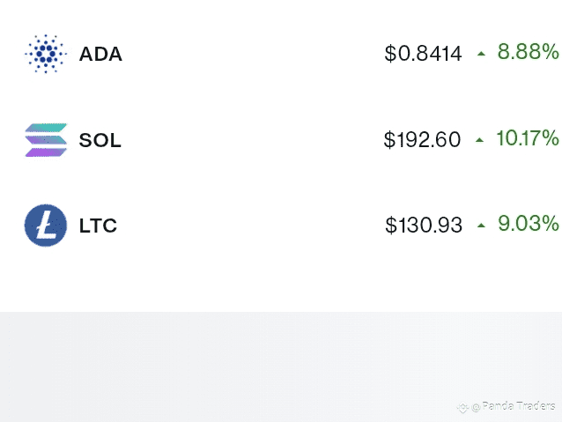This screenshot has height=422, width=562.
Task: Select the Solana SOL striped logo
Action: (46, 140)
